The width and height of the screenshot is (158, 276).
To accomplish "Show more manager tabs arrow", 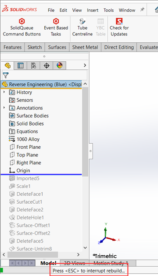I will pyautogui.click(x=85, y=66).
